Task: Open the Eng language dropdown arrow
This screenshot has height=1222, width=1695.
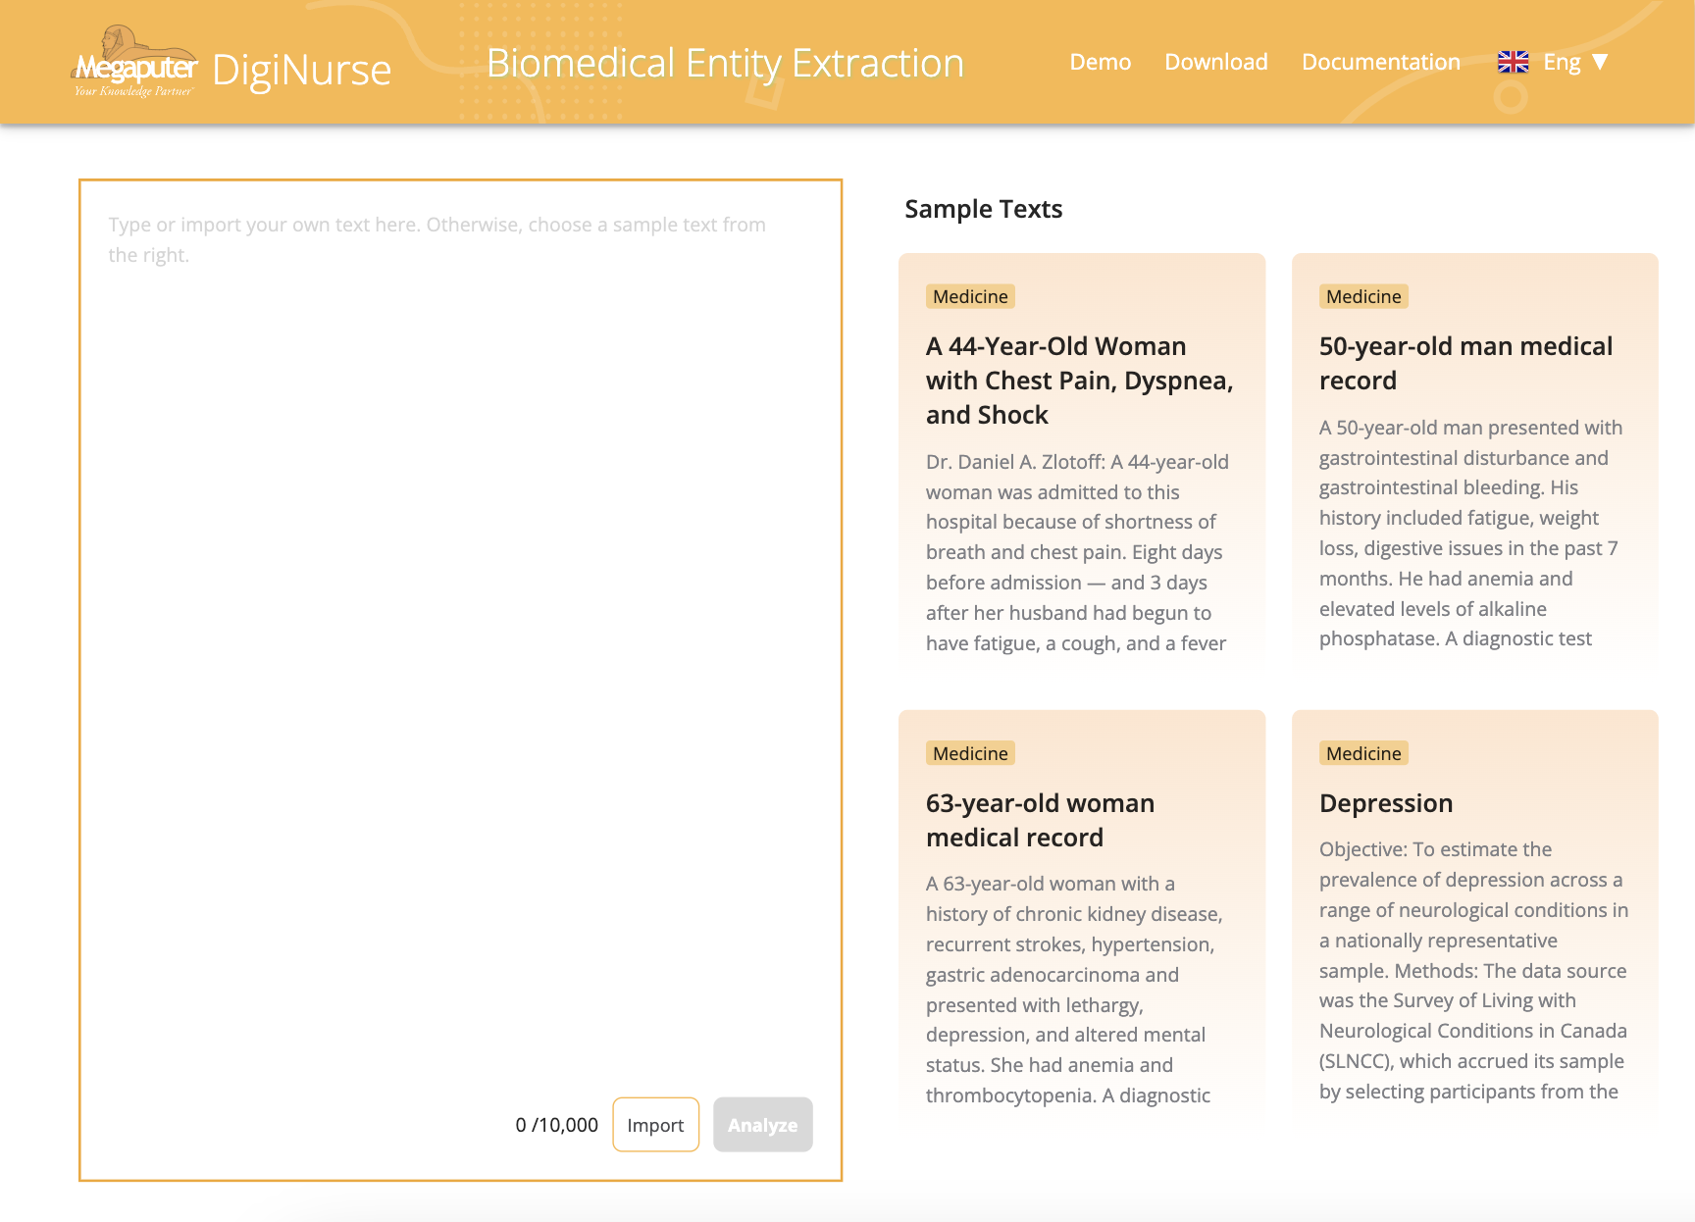Action: pyautogui.click(x=1600, y=62)
